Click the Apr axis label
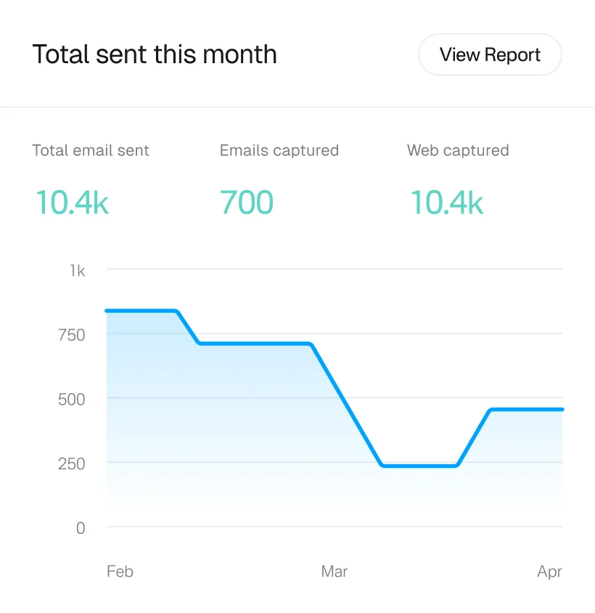595x613 pixels. 550,571
